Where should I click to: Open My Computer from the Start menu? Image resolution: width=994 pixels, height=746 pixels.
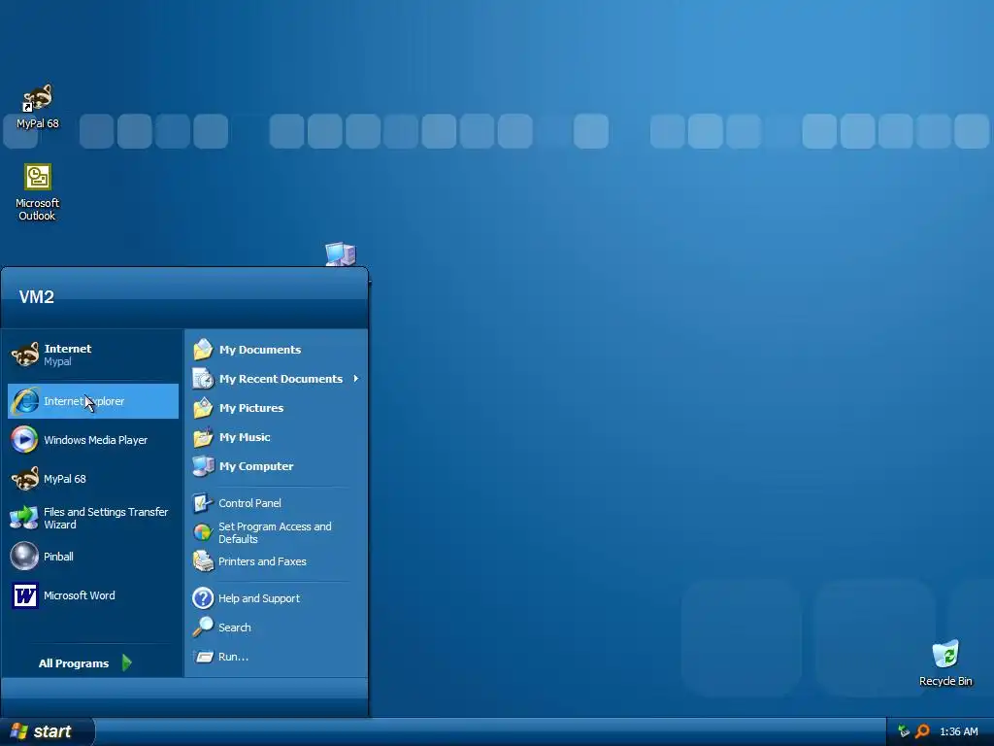click(x=277, y=466)
